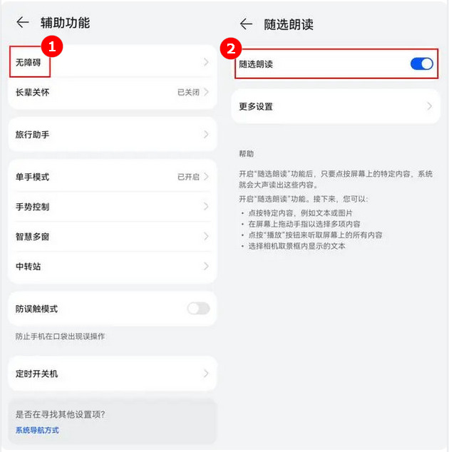
Task: Tap chevron beside 定时开关机
Action: click(x=206, y=374)
